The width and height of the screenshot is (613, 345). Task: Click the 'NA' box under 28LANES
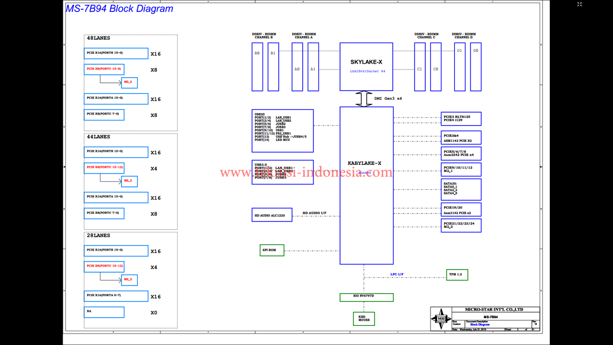click(104, 312)
